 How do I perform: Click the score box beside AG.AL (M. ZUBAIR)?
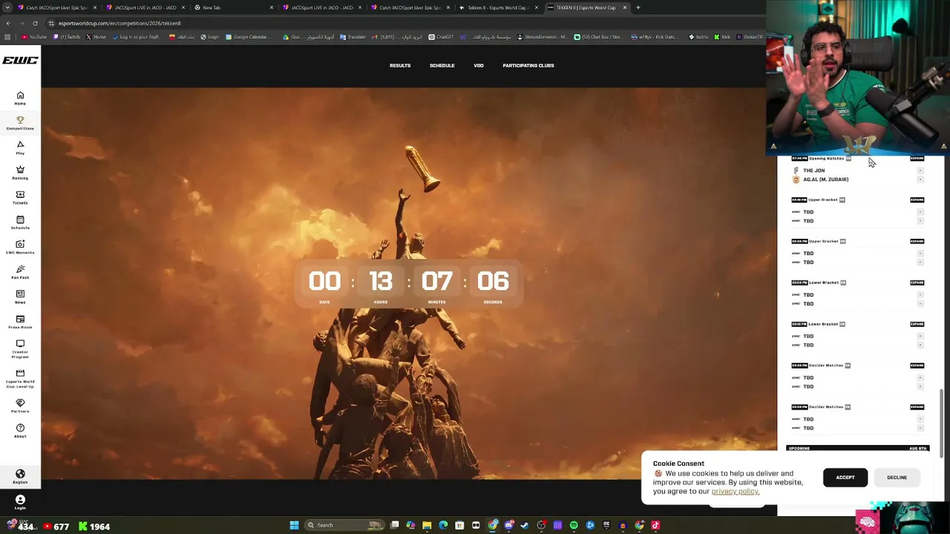pos(920,179)
